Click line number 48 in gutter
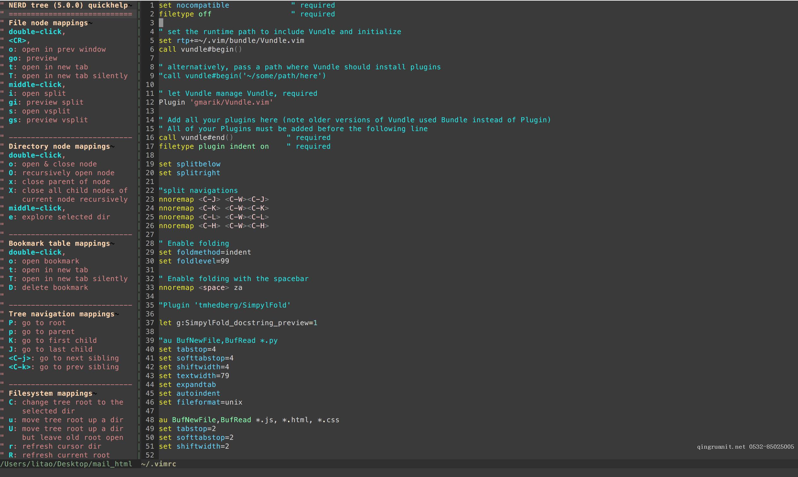This screenshot has height=477, width=798. (150, 420)
